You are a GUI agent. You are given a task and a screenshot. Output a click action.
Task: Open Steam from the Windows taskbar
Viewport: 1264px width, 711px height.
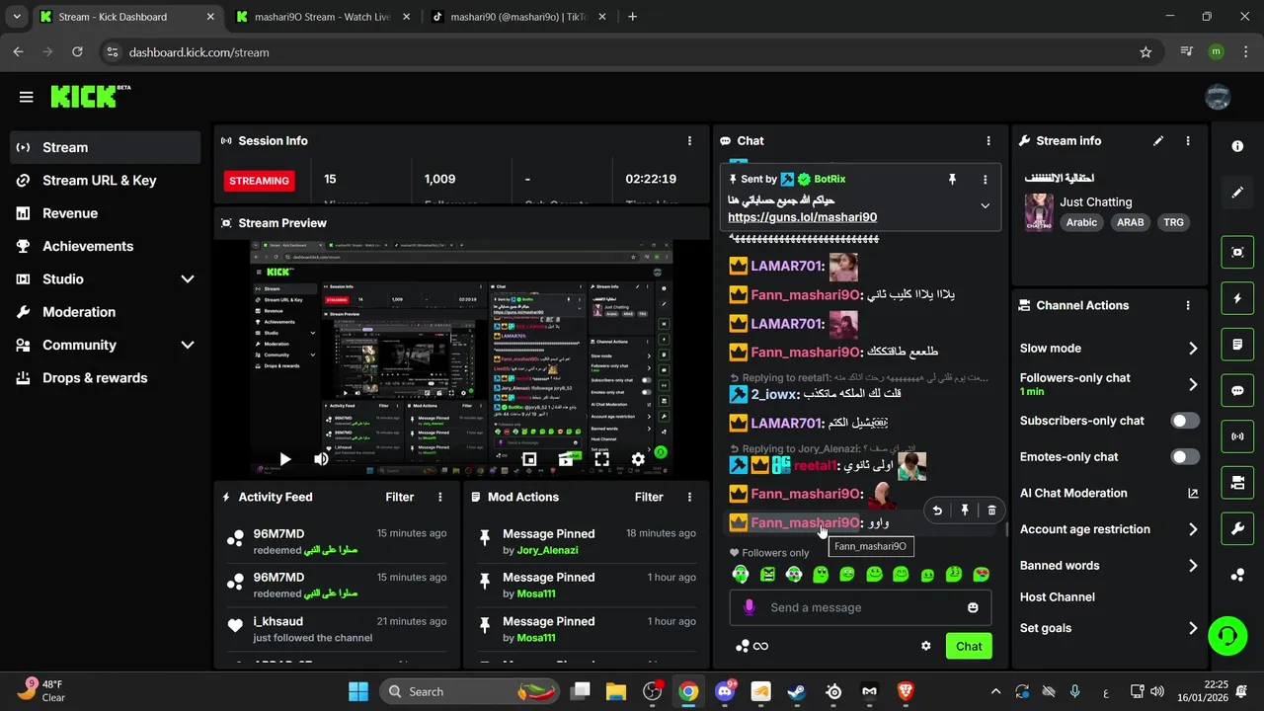pos(797,691)
